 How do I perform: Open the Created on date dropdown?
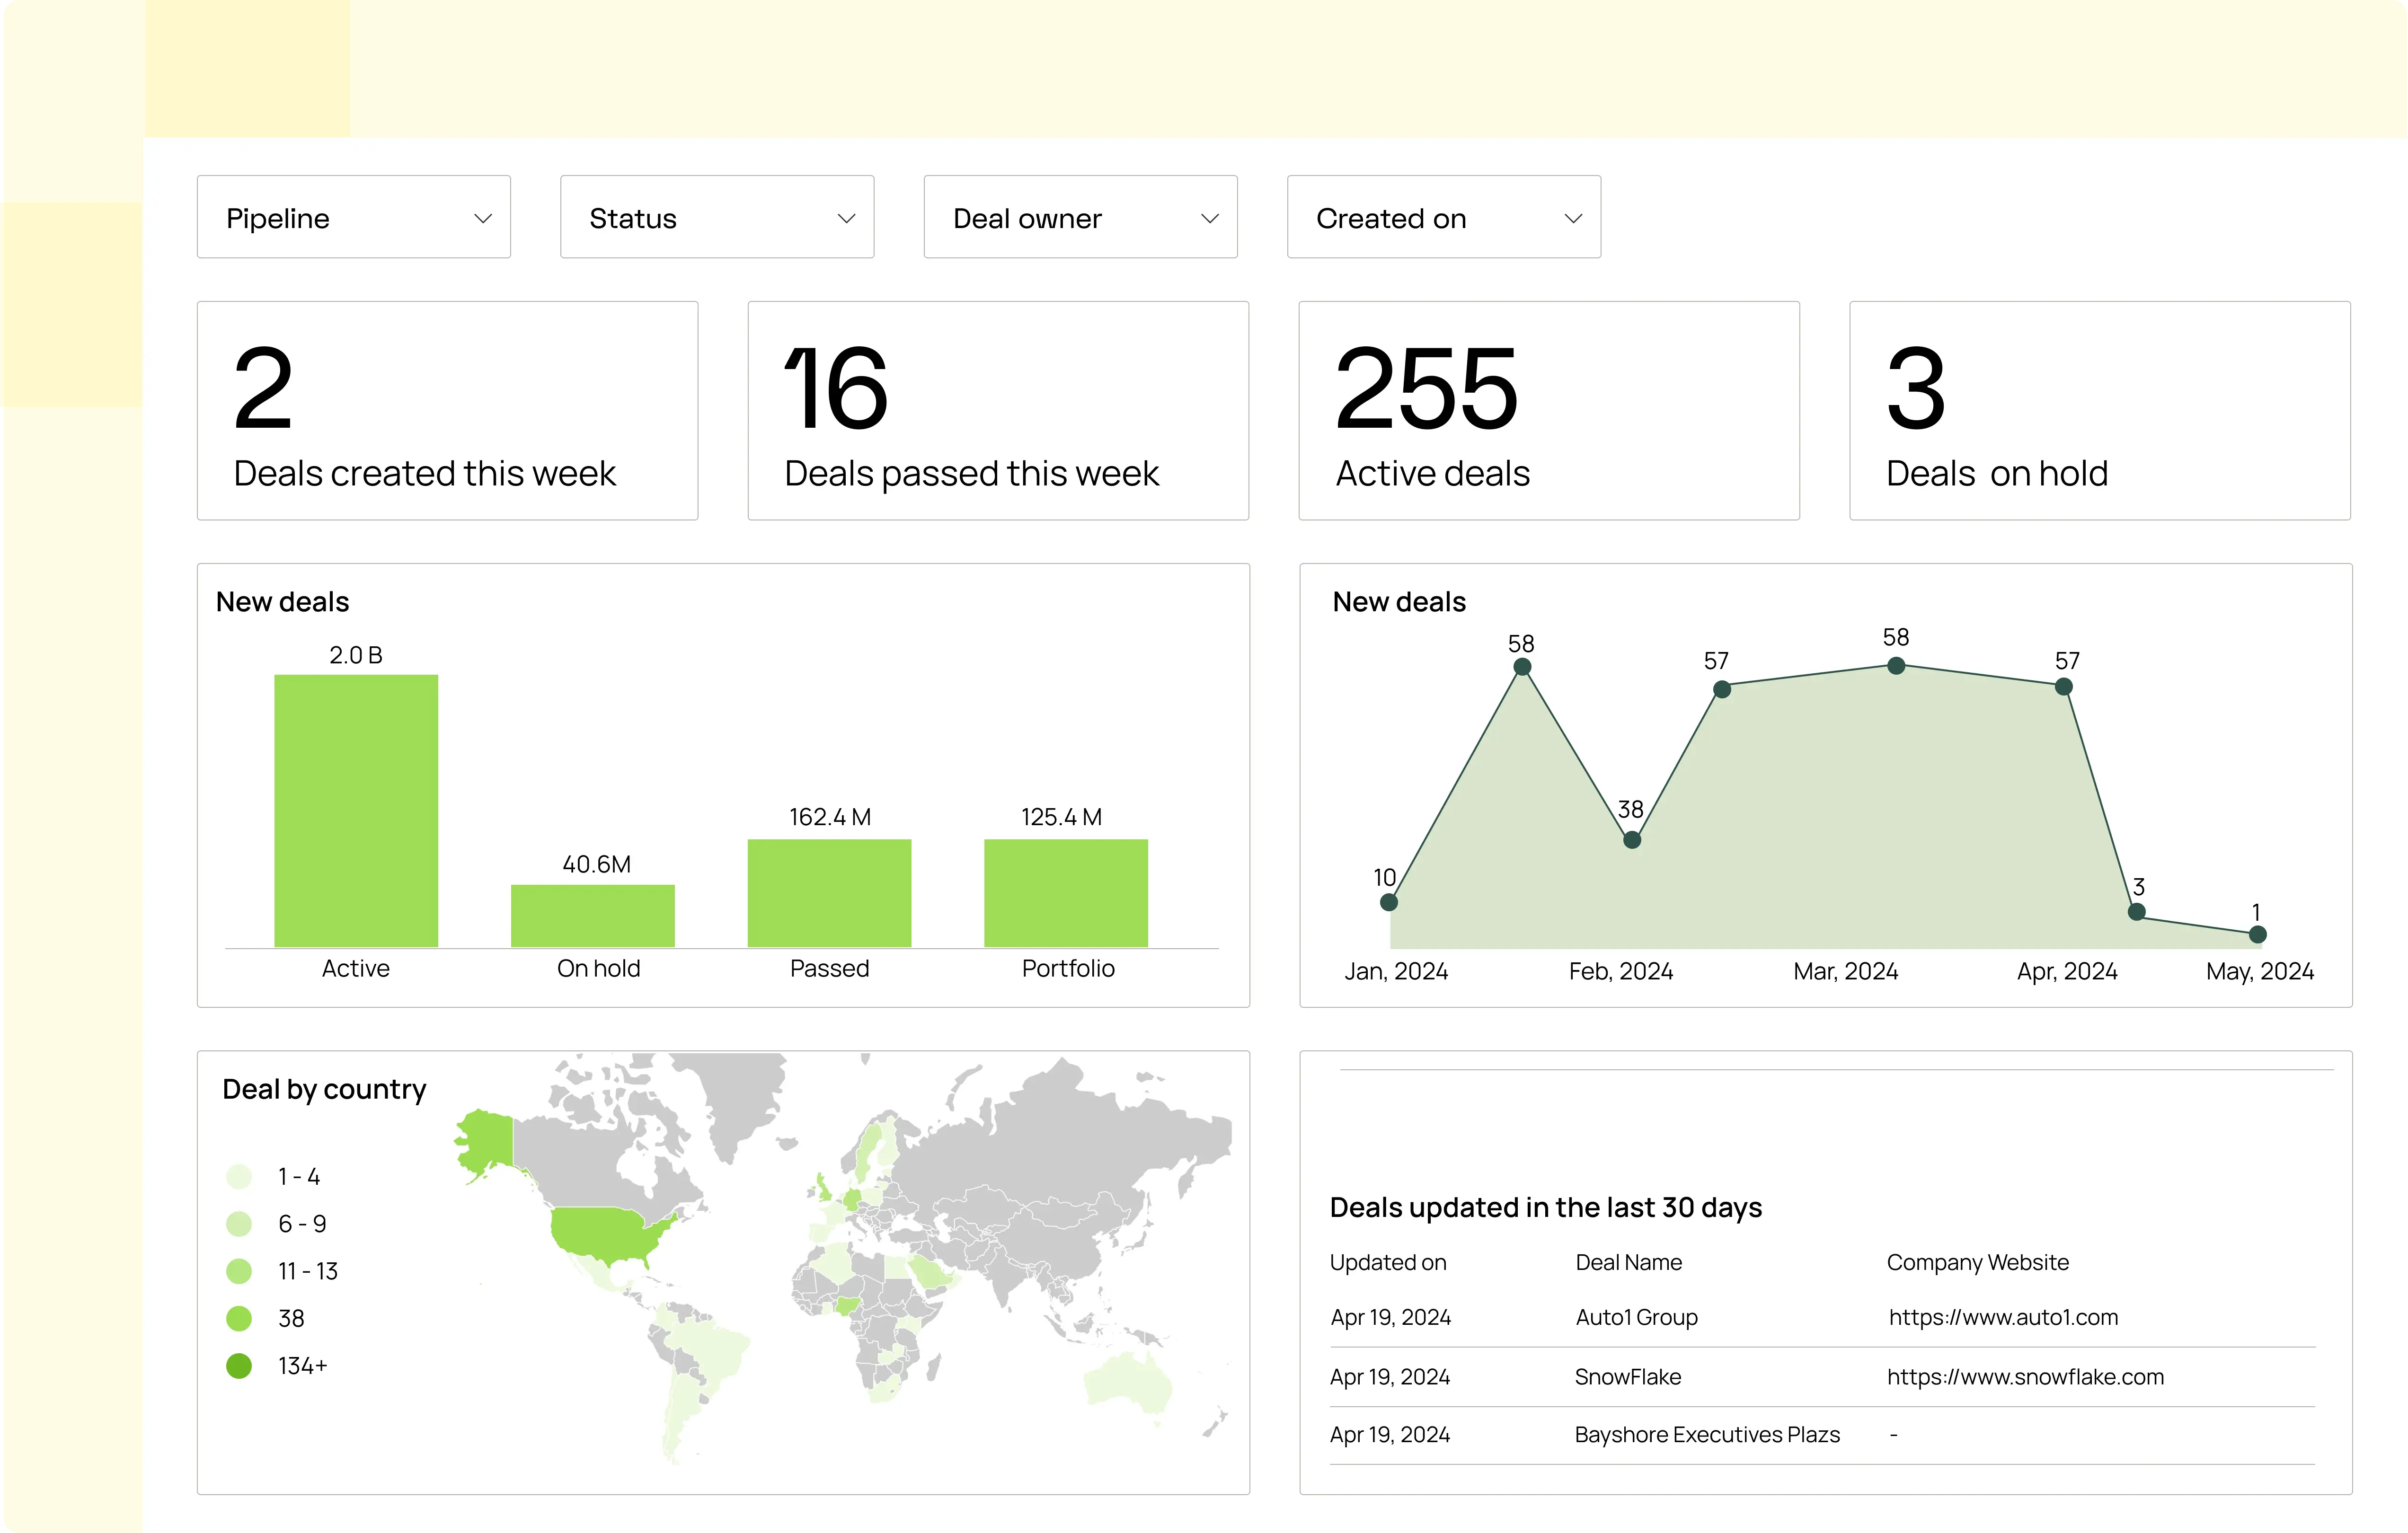(x=1444, y=217)
